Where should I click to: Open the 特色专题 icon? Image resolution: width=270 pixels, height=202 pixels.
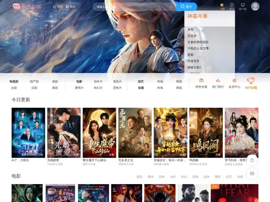click(x=201, y=80)
